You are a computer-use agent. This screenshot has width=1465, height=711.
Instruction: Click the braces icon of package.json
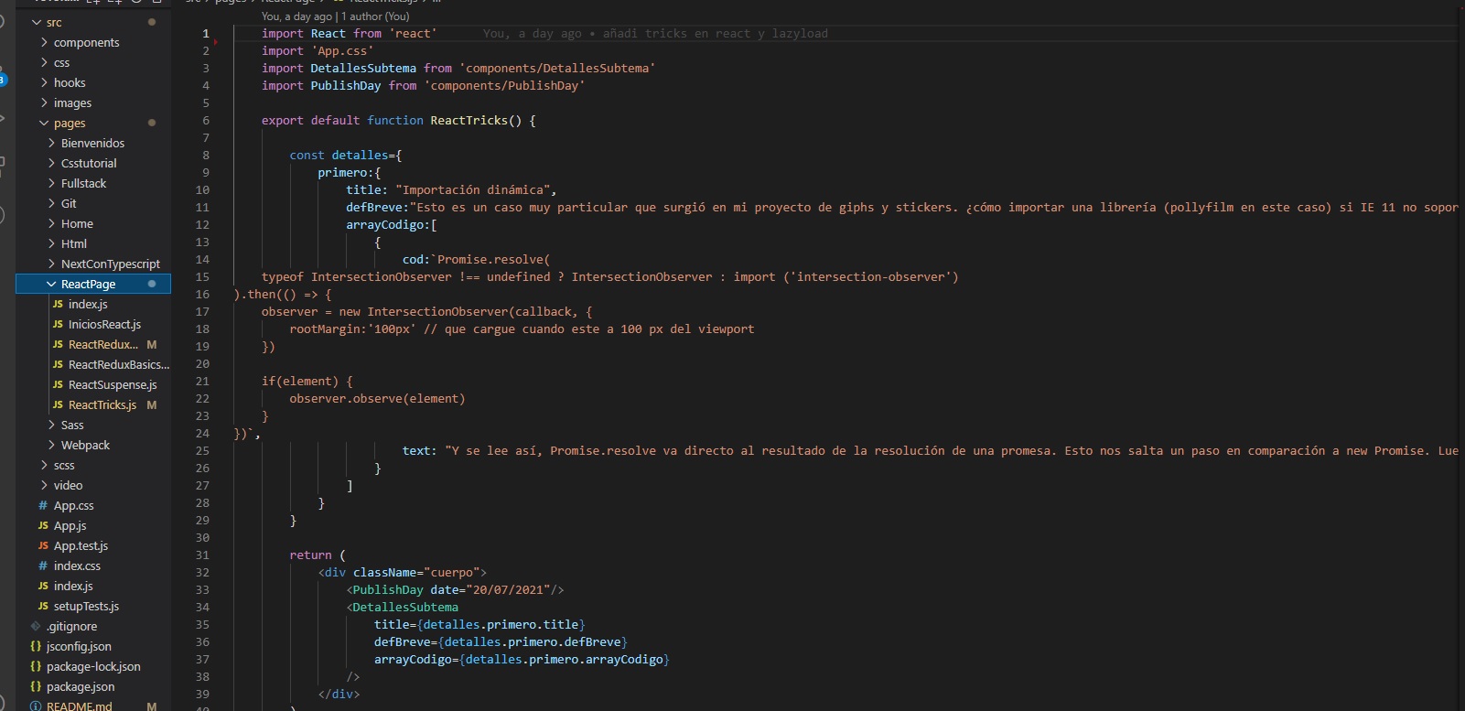click(x=36, y=686)
